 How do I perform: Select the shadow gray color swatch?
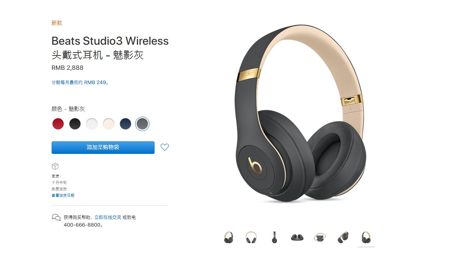(x=142, y=124)
